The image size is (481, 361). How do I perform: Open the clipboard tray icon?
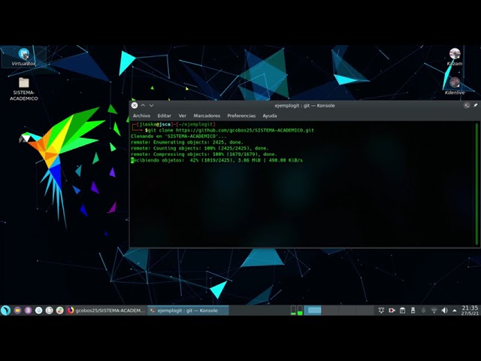tap(402, 311)
